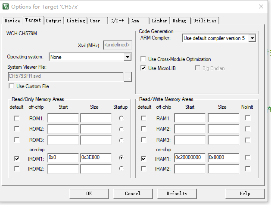Image resolution: width=271 pixels, height=205 pixels.
Task: Click the IRAM2 Size field
Action: pos(224,169)
